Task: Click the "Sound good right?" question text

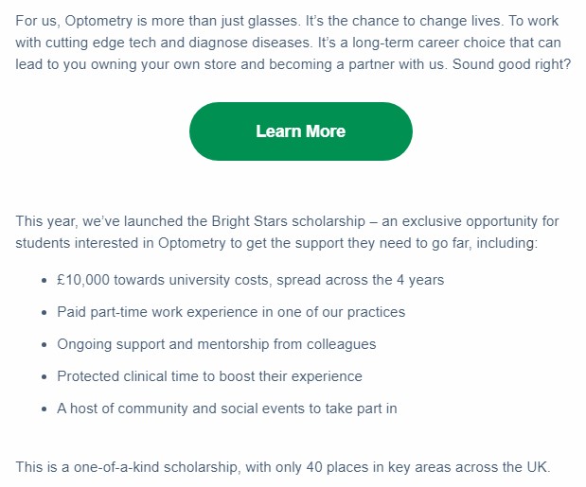Action: coord(511,64)
